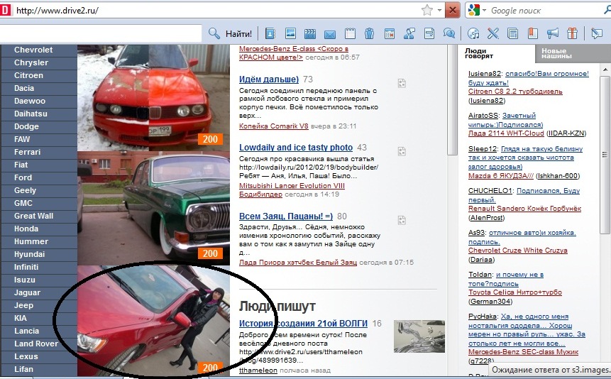Open the tthameleon author link
Screen dimensions: 611x379
pyautogui.click(x=258, y=370)
